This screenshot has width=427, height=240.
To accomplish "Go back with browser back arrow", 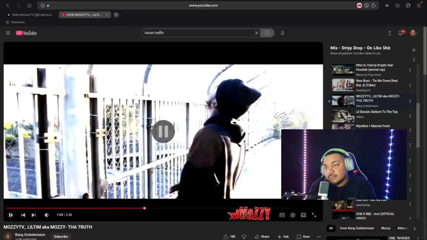I will (x=8, y=5).
